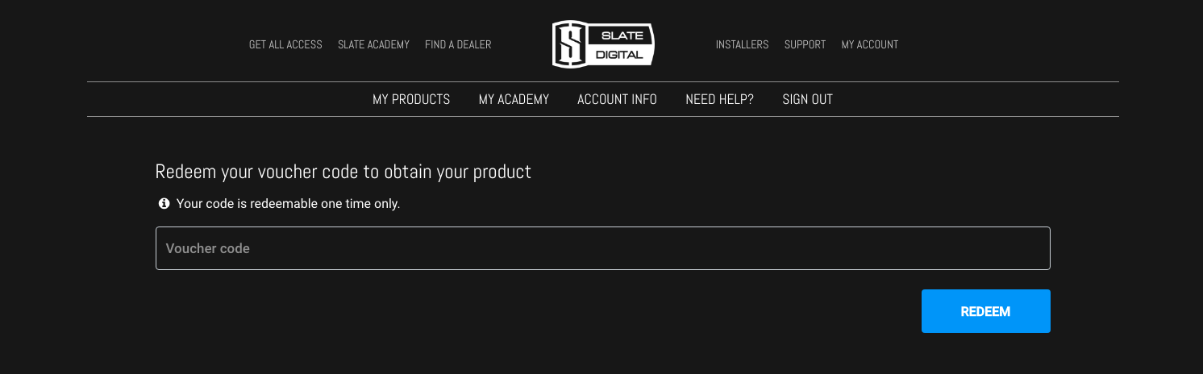Focus the voucher code text field
The width and height of the screenshot is (1203, 374).
[x=602, y=248]
